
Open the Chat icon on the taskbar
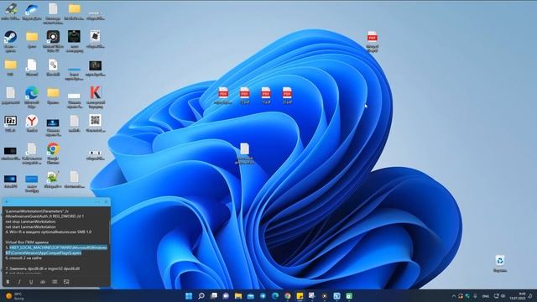[x=226, y=296]
